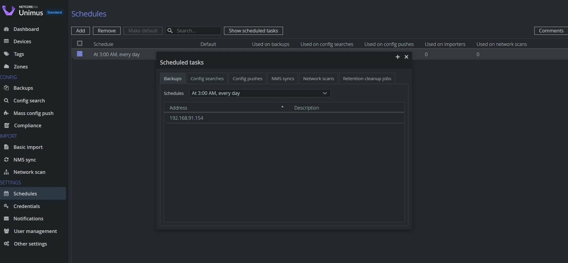
Task: Click the Make default button
Action: tap(143, 31)
